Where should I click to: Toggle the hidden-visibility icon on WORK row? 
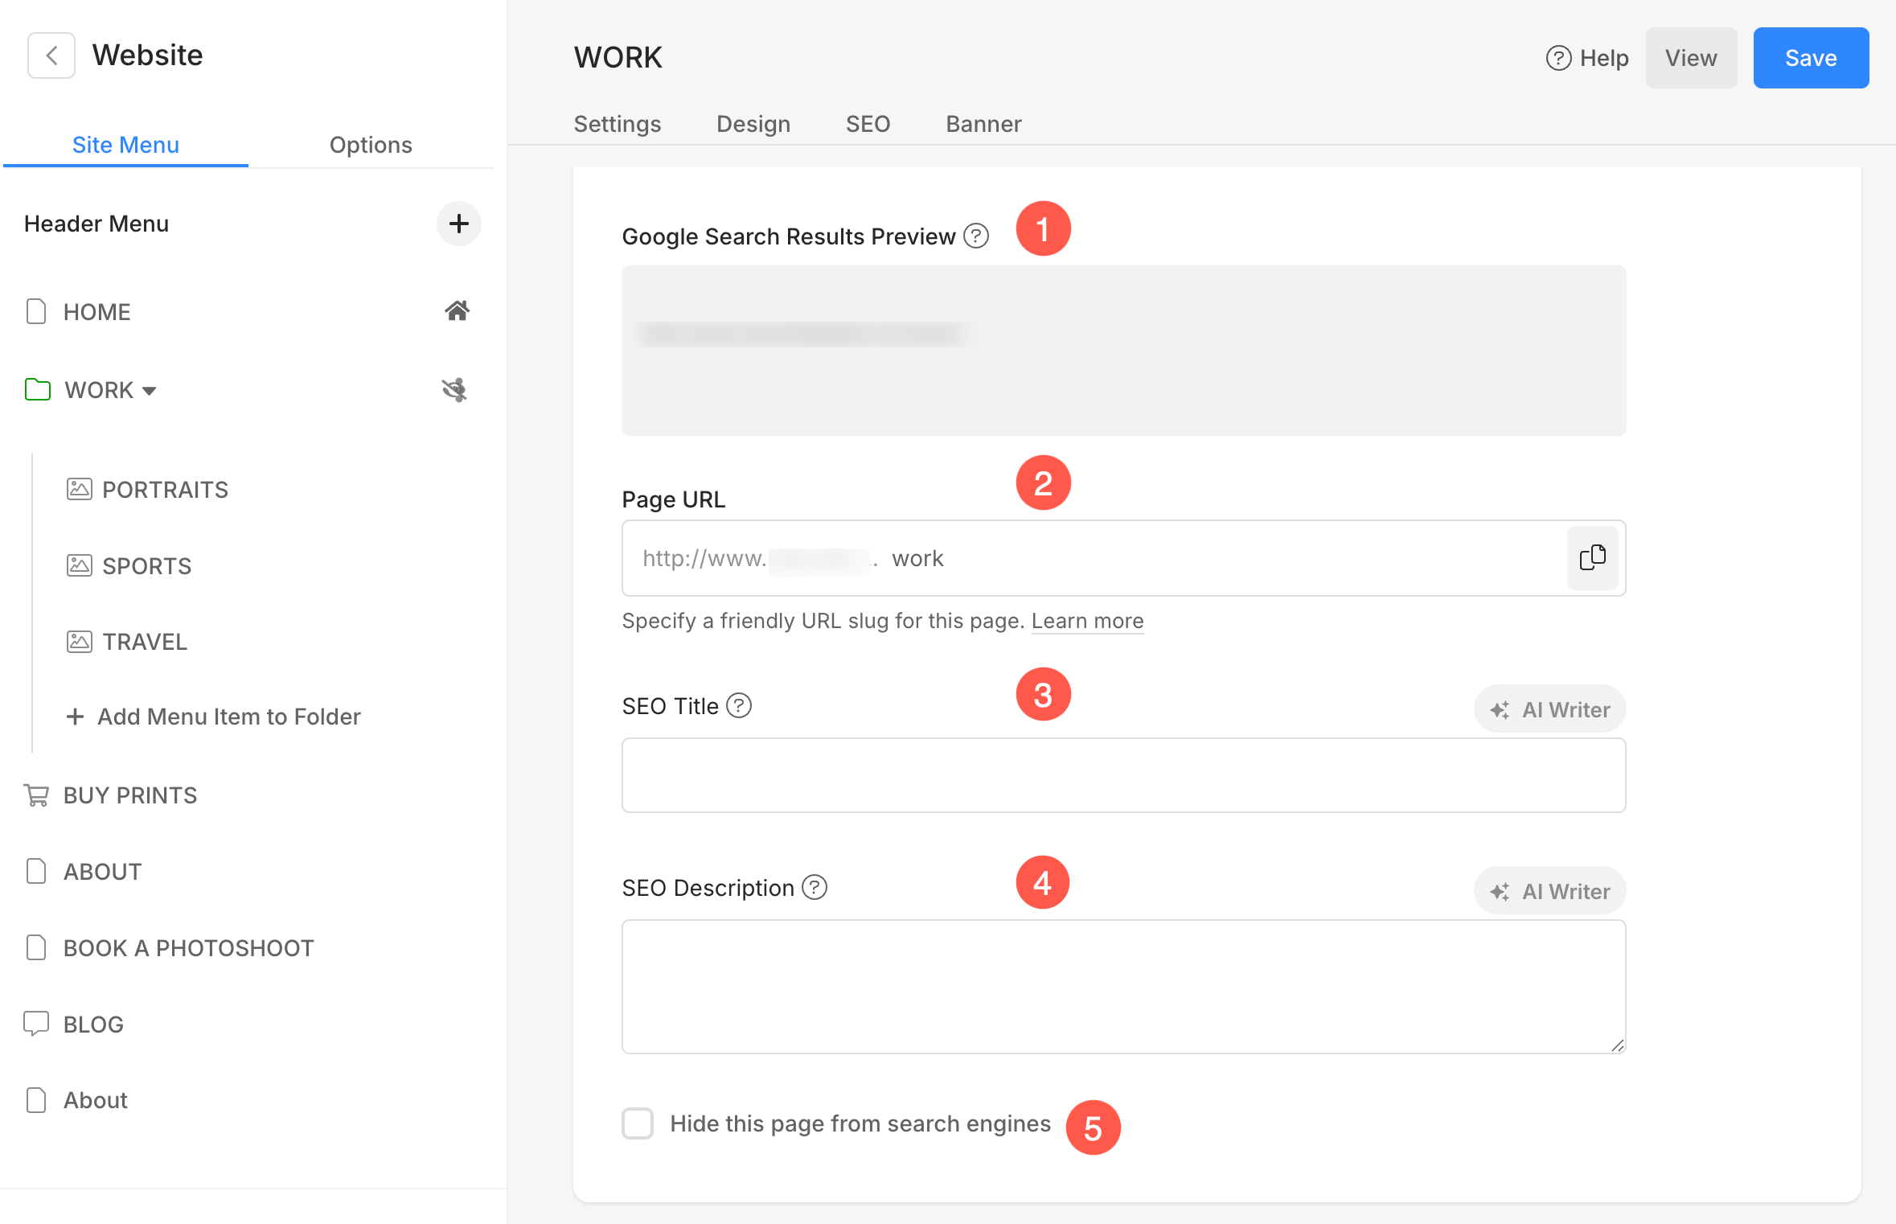coord(454,390)
